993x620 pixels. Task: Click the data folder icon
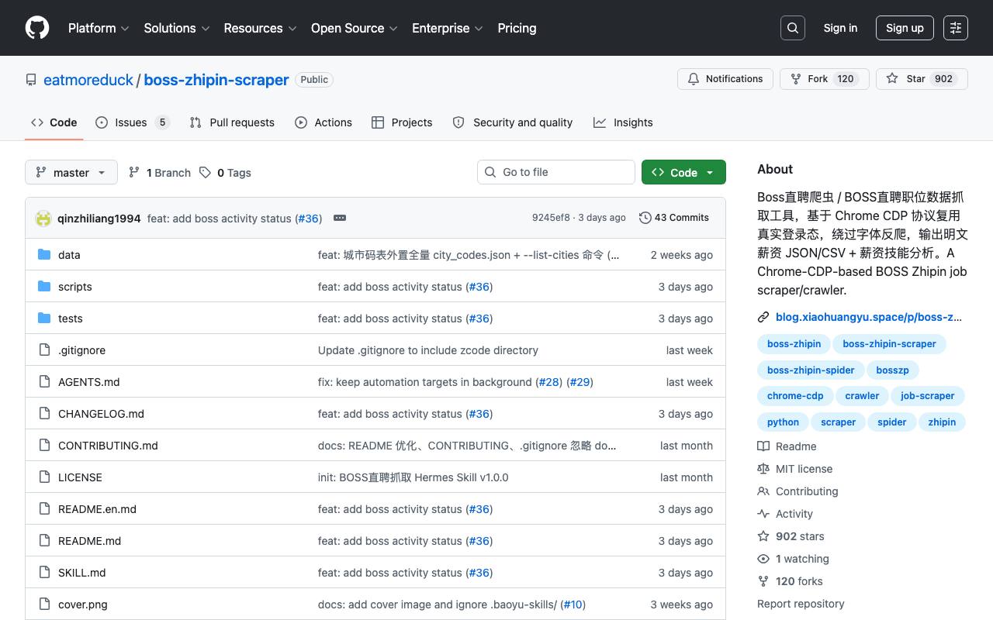click(x=44, y=255)
